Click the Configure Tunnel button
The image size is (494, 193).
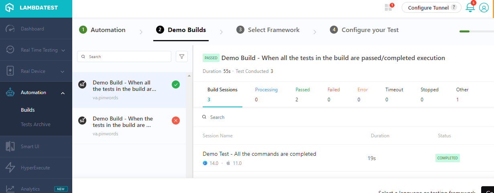coord(431,8)
